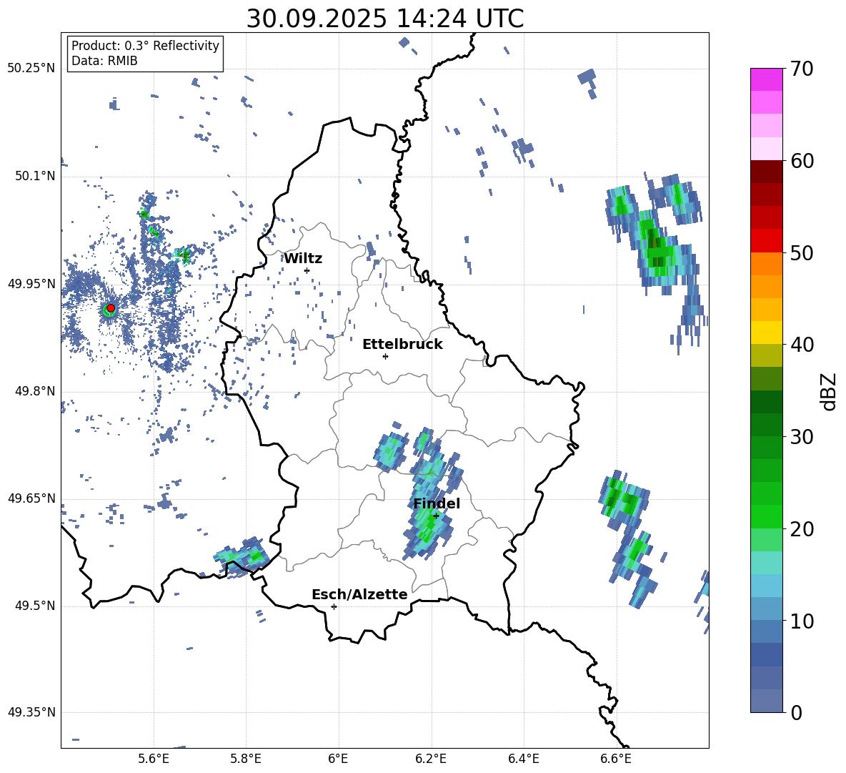Click the Findel station cross marker
The width and height of the screenshot is (846, 773).
pyautogui.click(x=436, y=516)
